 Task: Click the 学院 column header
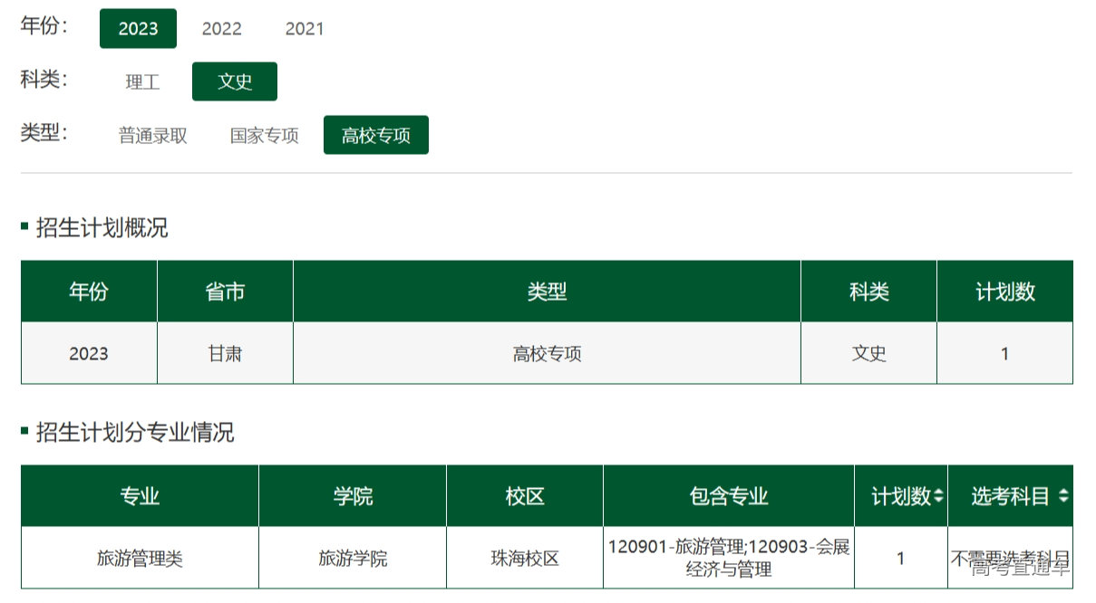point(353,496)
